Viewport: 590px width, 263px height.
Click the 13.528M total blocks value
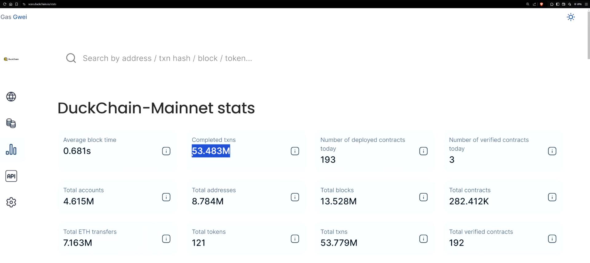coord(338,201)
